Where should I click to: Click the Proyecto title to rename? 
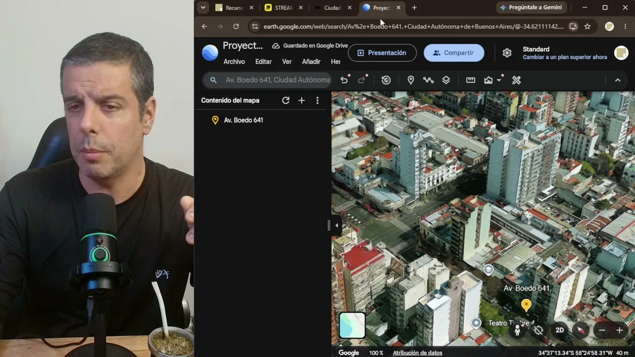243,46
